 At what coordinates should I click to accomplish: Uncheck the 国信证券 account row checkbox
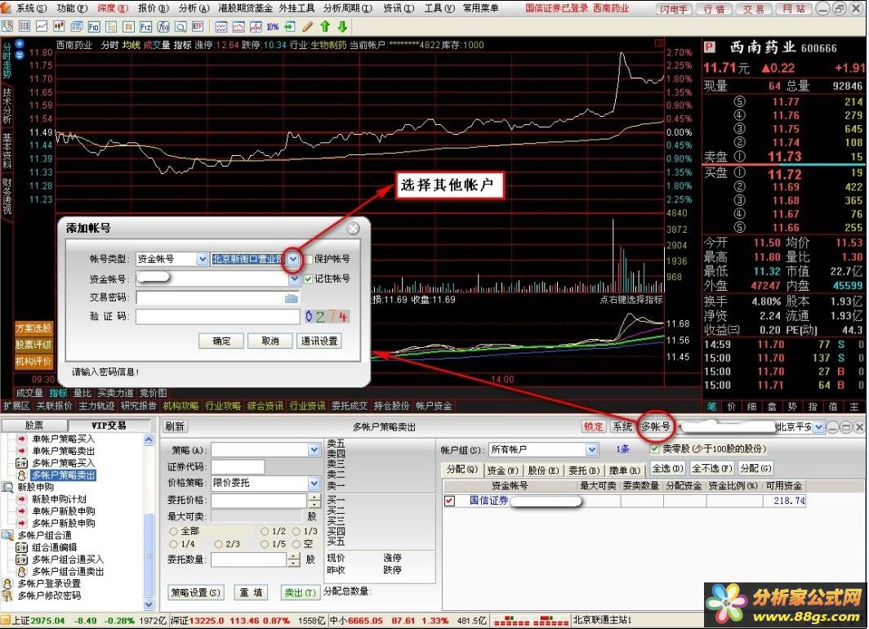pos(449,501)
